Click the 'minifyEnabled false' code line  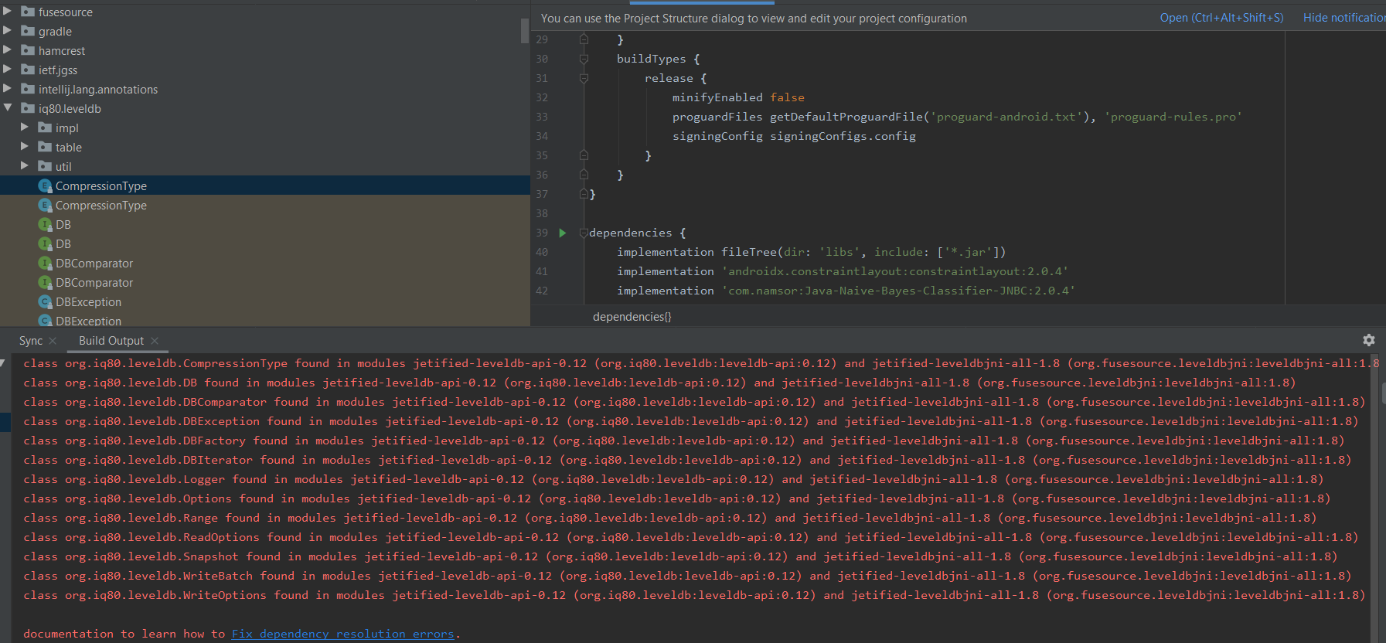[738, 97]
